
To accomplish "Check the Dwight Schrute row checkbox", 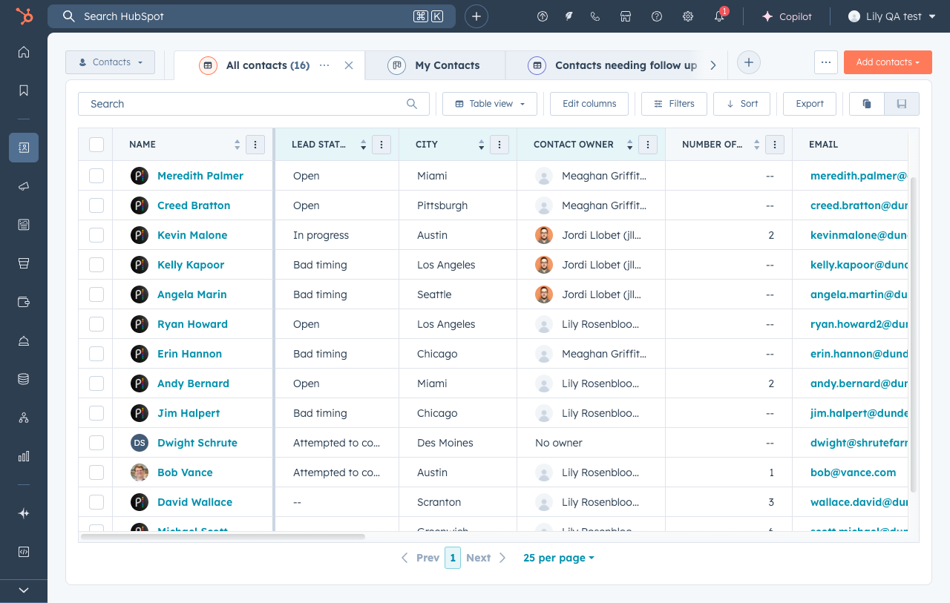I will coord(96,443).
